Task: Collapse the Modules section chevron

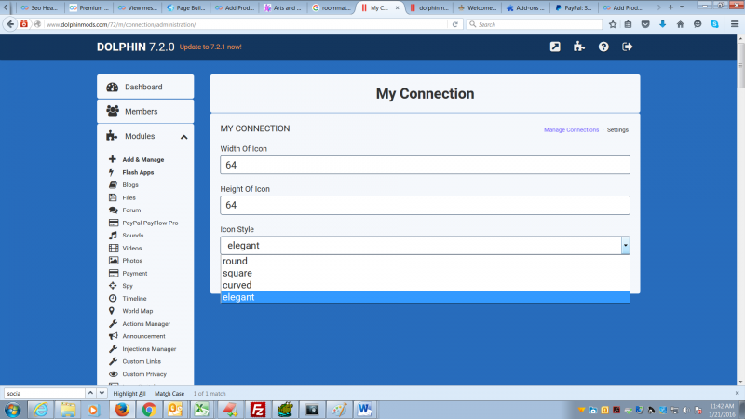Action: 183,137
